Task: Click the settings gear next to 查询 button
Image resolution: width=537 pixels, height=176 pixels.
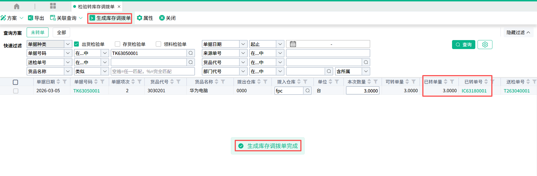Action: (485, 45)
